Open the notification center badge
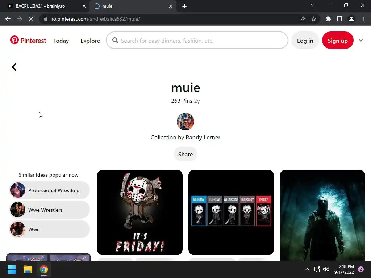Image resolution: width=371 pixels, height=278 pixels. (361, 269)
